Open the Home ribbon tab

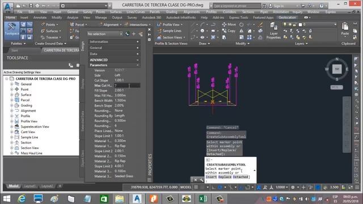[x=10, y=18]
